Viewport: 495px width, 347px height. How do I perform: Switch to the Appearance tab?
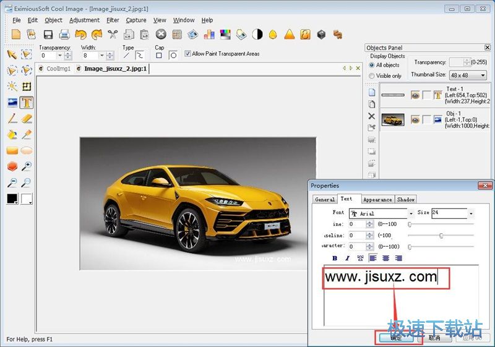377,199
